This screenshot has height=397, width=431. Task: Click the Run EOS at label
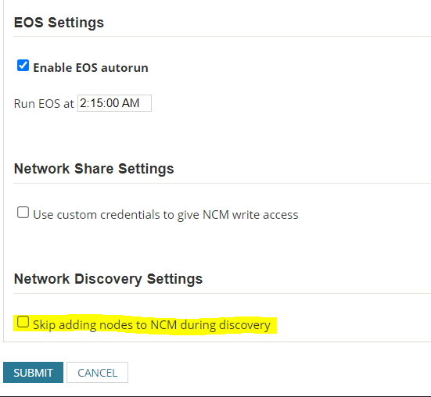pyautogui.click(x=44, y=104)
